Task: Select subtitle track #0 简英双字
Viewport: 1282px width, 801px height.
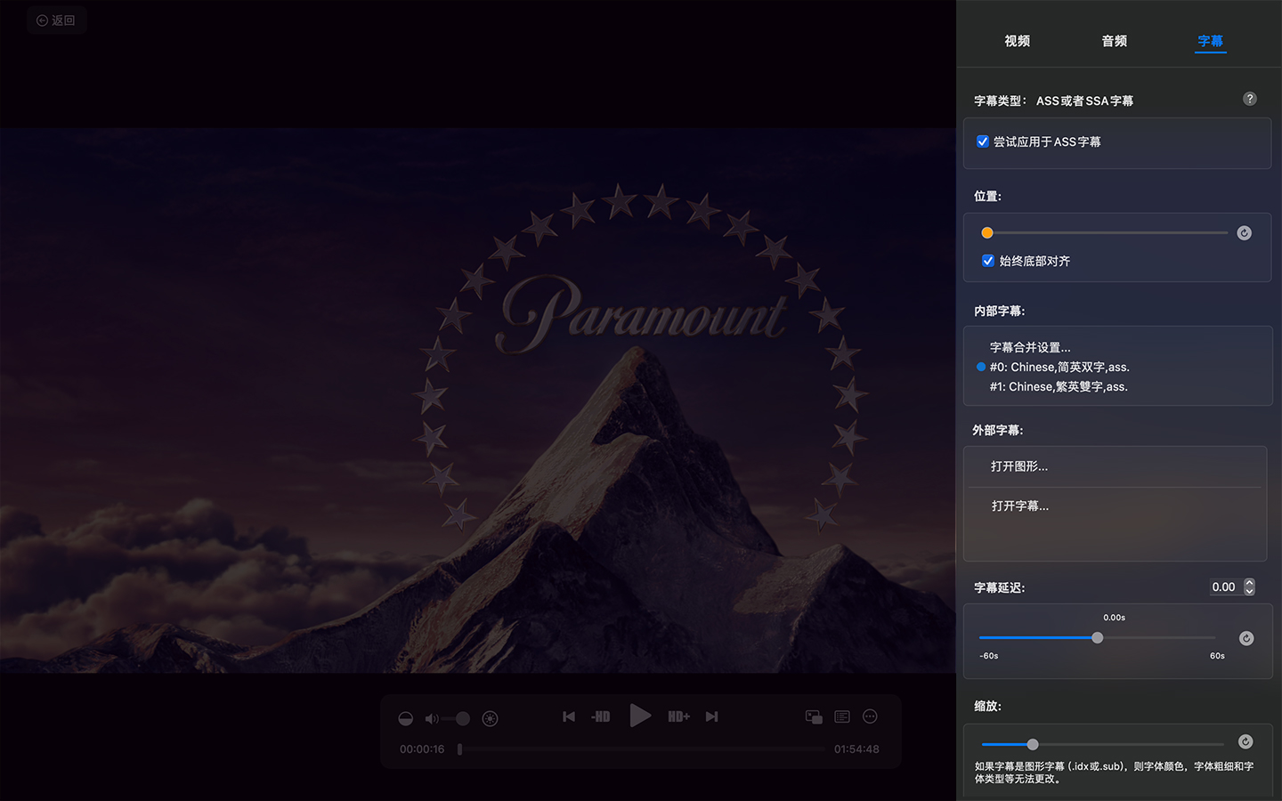Action: [x=1059, y=367]
